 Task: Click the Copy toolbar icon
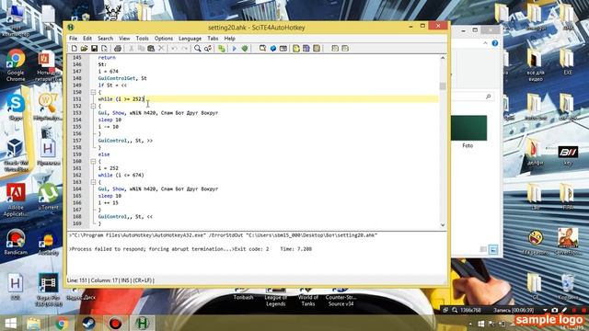point(141,49)
